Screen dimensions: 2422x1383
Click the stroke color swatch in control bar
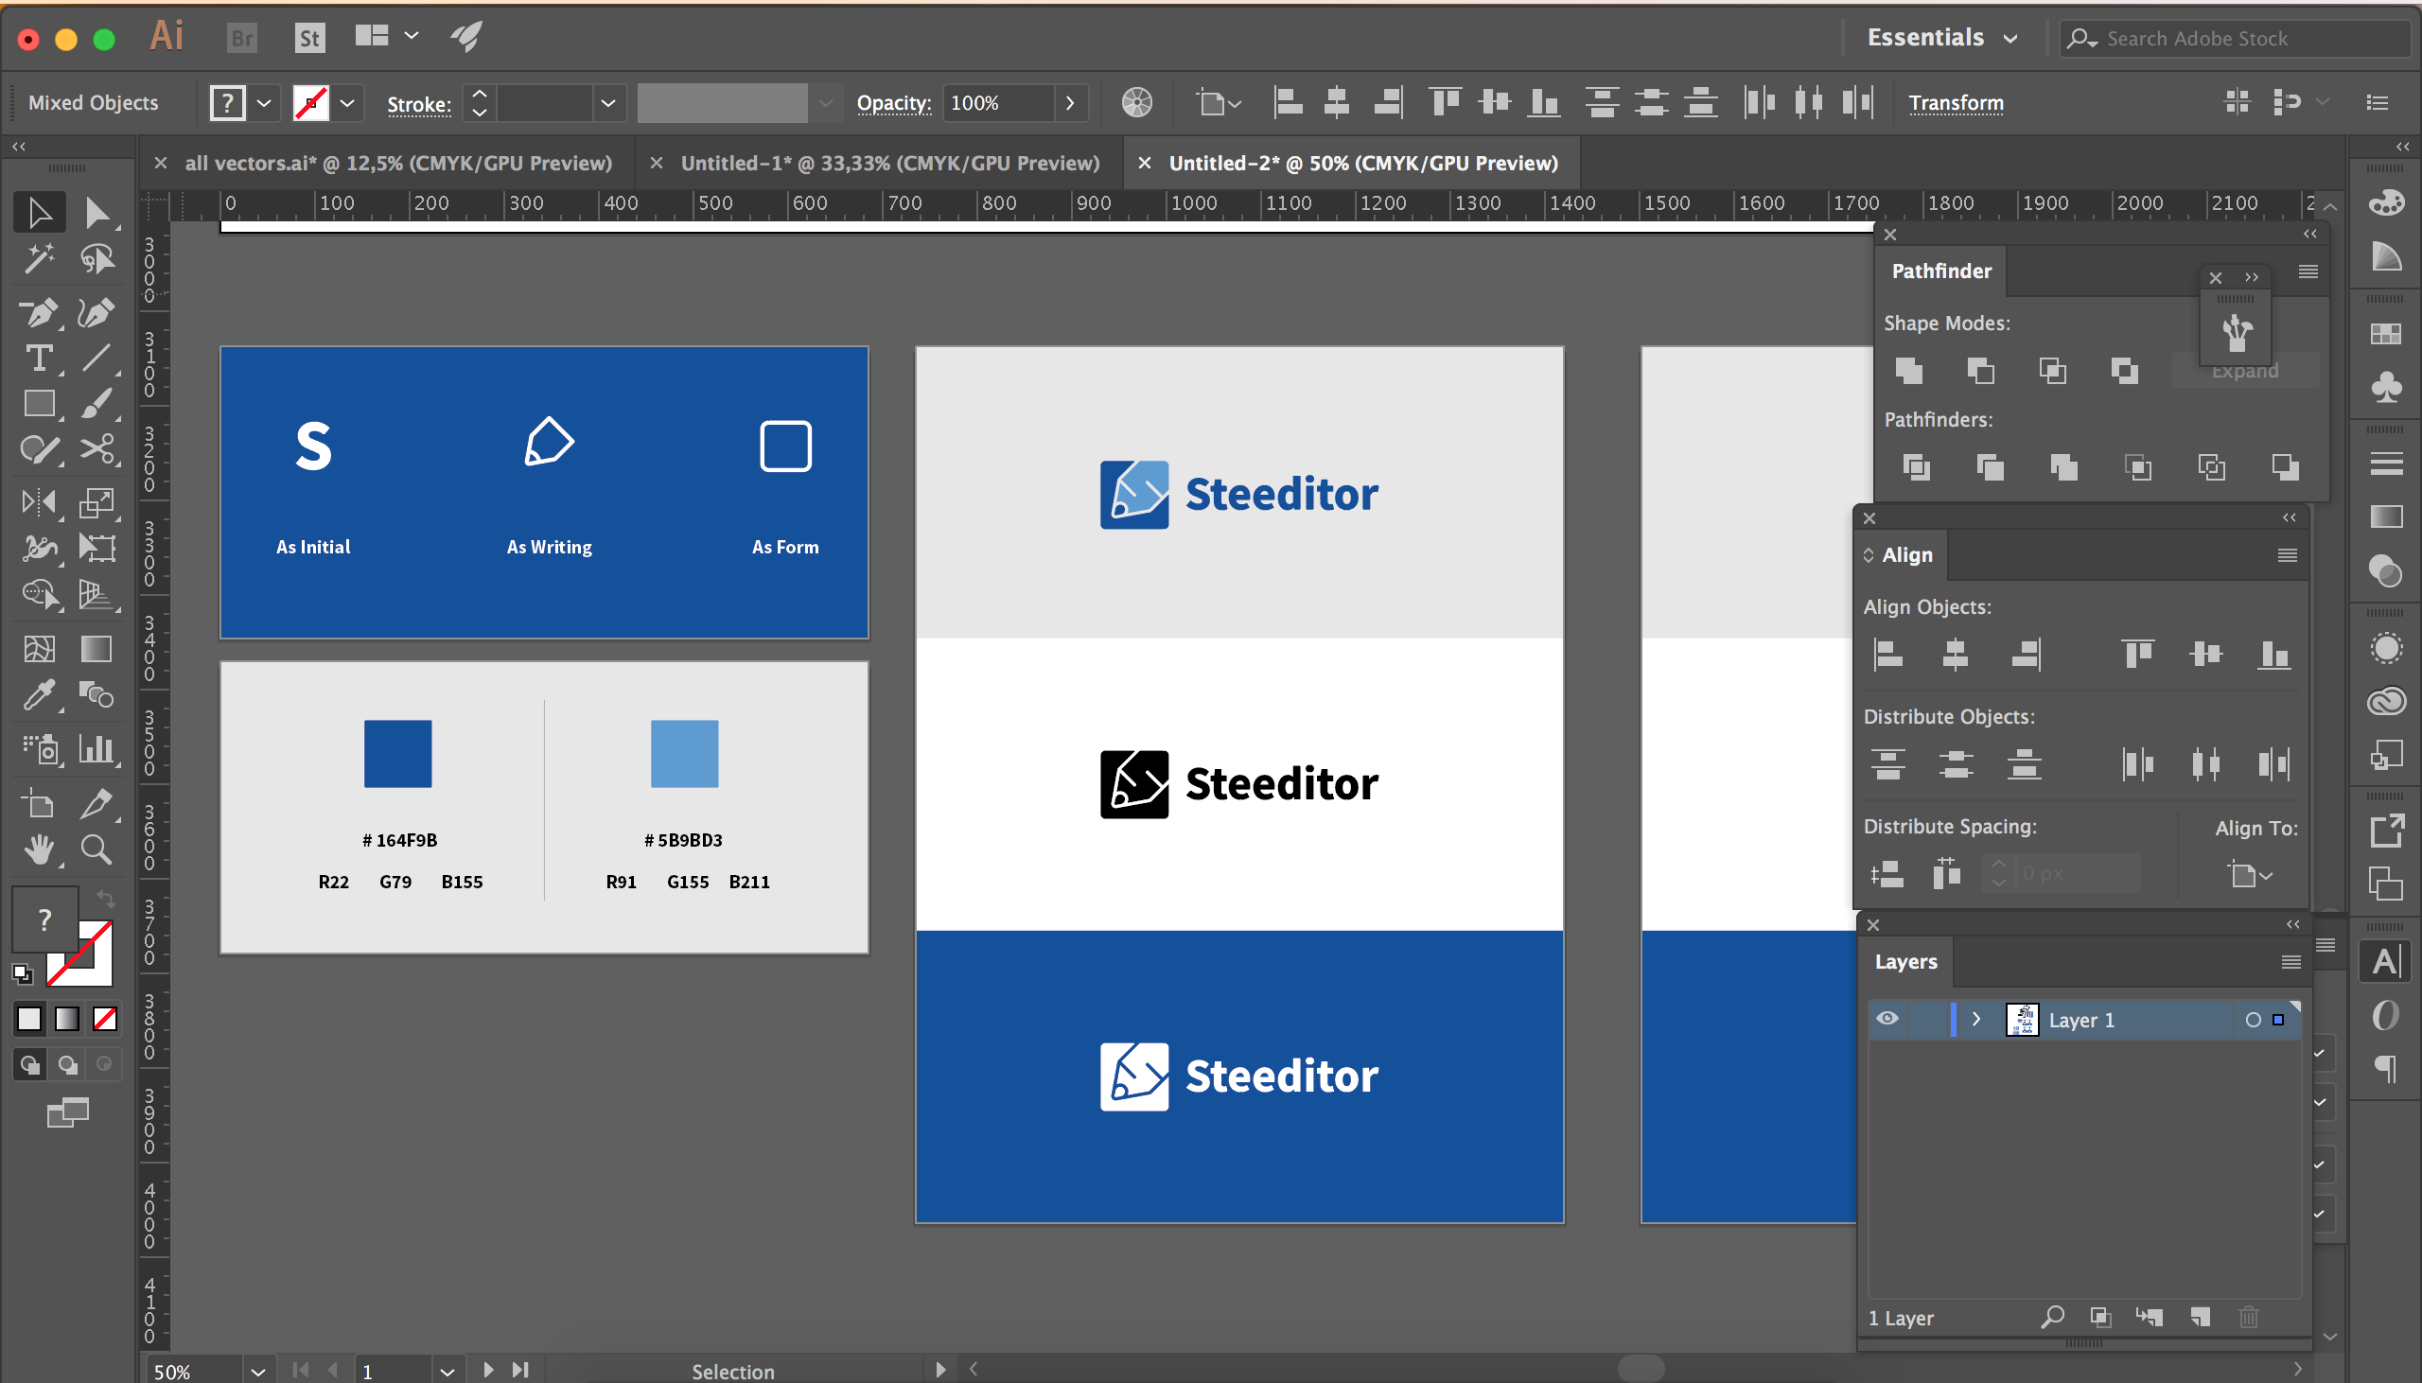coord(311,102)
